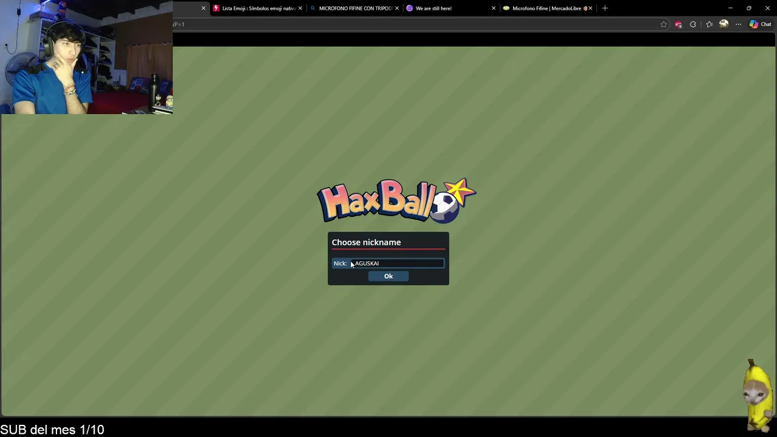
Task: Switch to the Lista Emoji tab
Action: pyautogui.click(x=259, y=8)
